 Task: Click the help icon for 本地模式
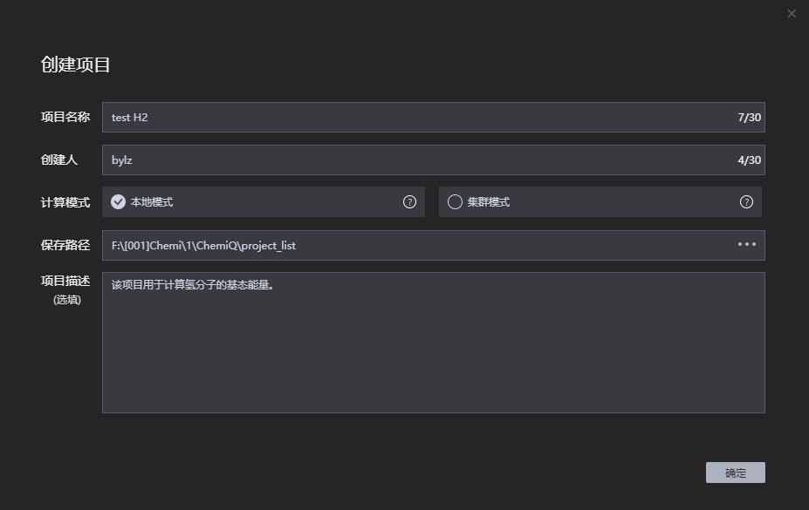(x=409, y=202)
